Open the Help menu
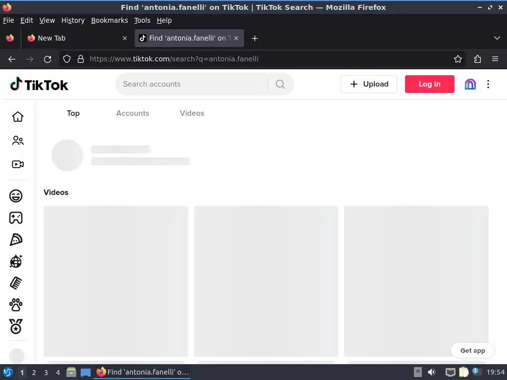The image size is (507, 380). (164, 20)
